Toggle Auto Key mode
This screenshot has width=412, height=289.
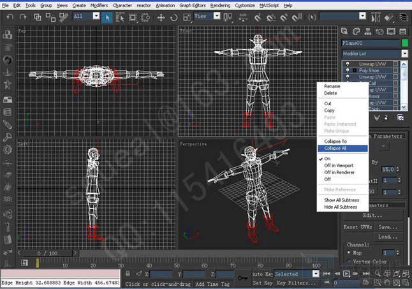(x=262, y=274)
